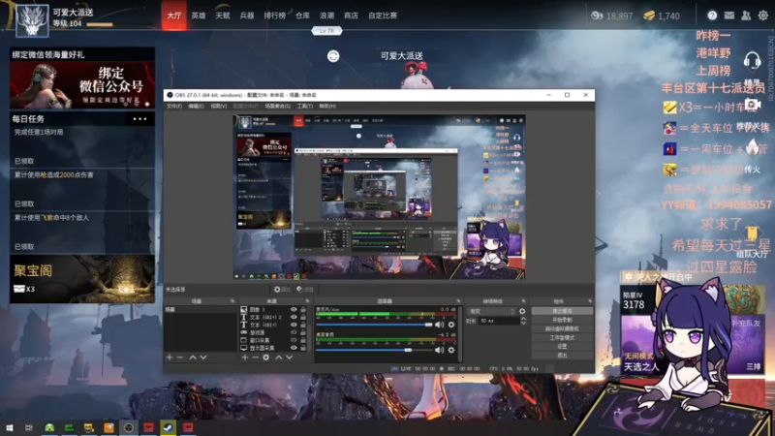Open the Windows Start menu
775x436 pixels.
pos(9,427)
